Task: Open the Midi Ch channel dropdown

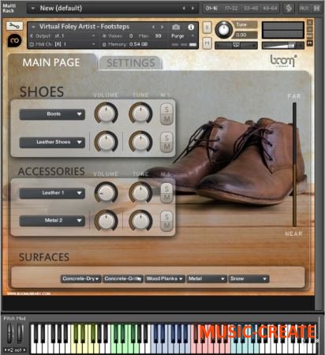Action: click(62, 44)
